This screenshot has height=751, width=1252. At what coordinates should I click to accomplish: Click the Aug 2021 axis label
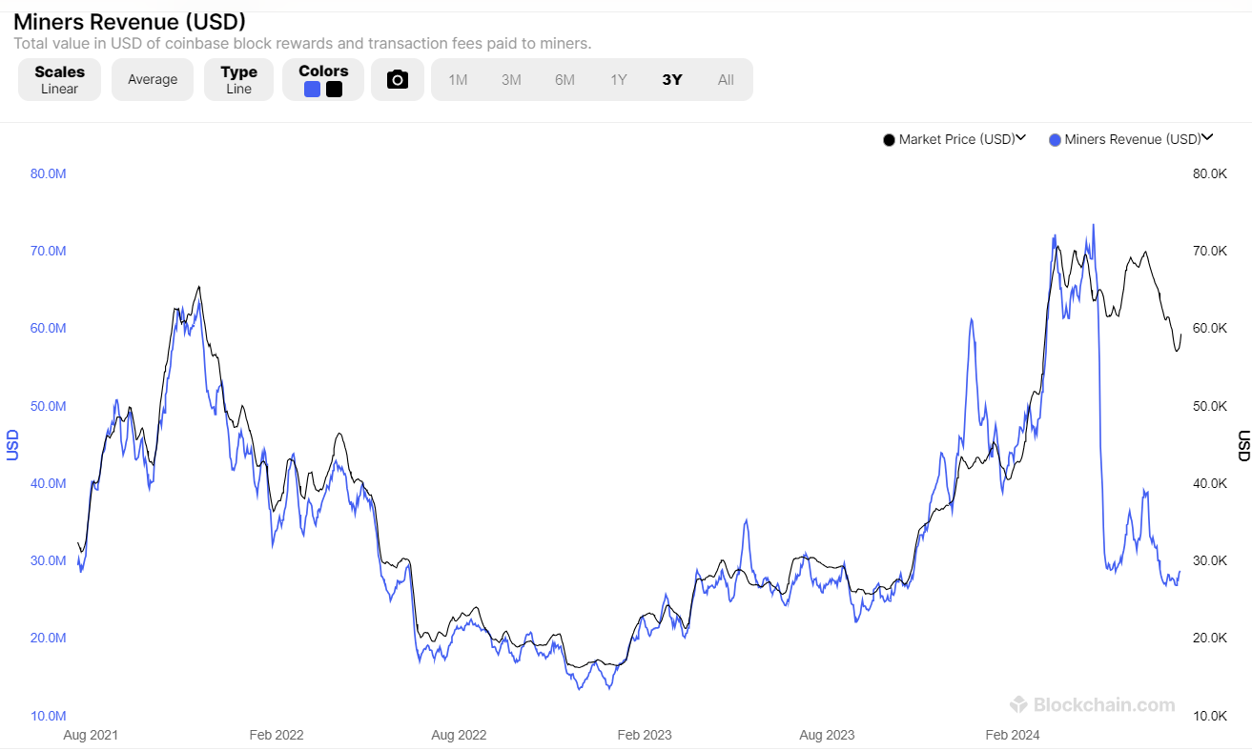tap(91, 735)
